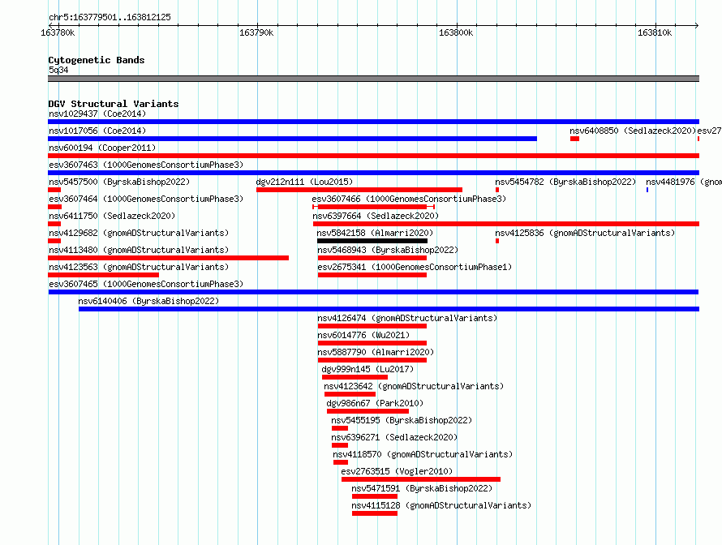This screenshot has width=722, height=545.
Task: Click the 163780k ruler tick label
Action: [58, 32]
